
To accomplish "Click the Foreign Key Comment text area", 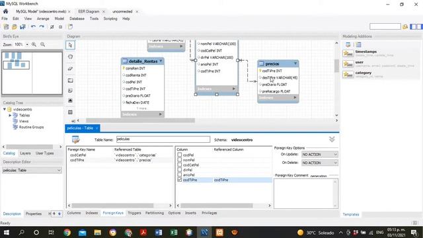I will 306,194.
